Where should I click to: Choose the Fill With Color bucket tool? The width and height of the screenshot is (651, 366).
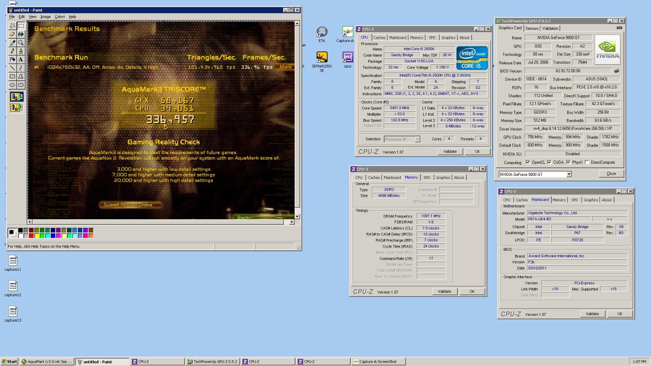coord(21,34)
